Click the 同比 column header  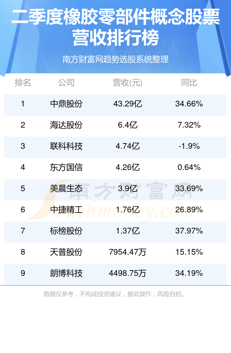189,83
